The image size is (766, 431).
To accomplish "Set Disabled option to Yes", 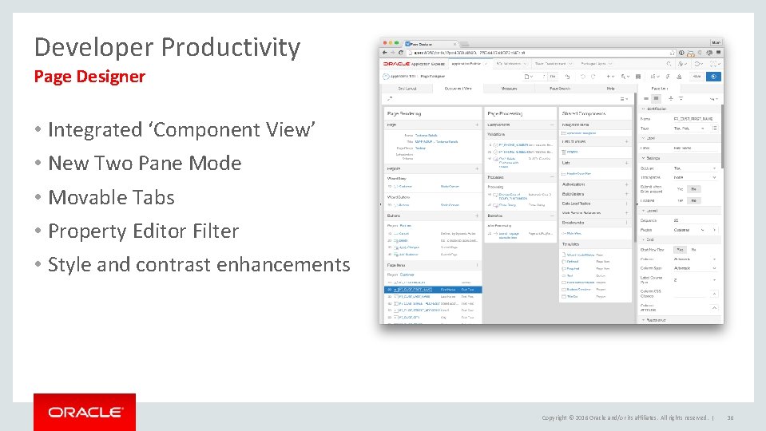I will click(x=680, y=200).
